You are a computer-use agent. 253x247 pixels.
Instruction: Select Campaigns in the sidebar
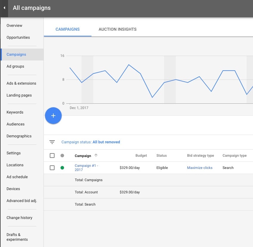tap(22, 55)
